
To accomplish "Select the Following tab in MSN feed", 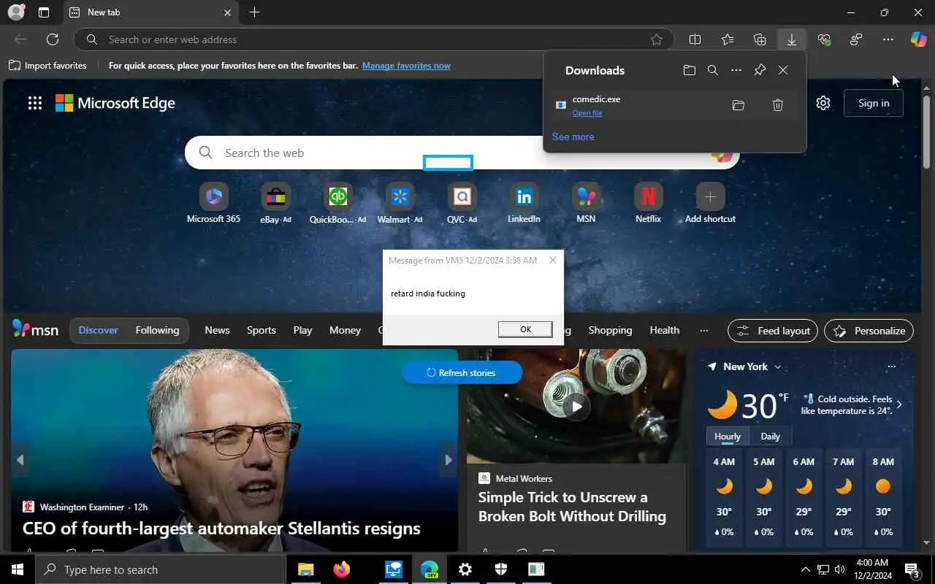I will (157, 330).
